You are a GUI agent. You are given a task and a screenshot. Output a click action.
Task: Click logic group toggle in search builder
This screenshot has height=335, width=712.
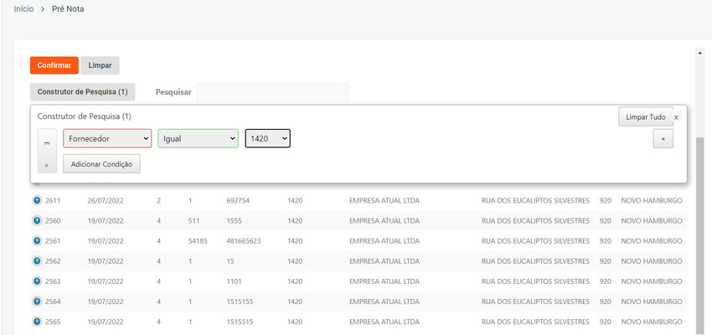[47, 143]
